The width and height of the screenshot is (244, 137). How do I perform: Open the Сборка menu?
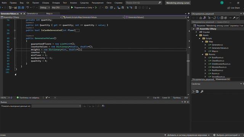45,3
